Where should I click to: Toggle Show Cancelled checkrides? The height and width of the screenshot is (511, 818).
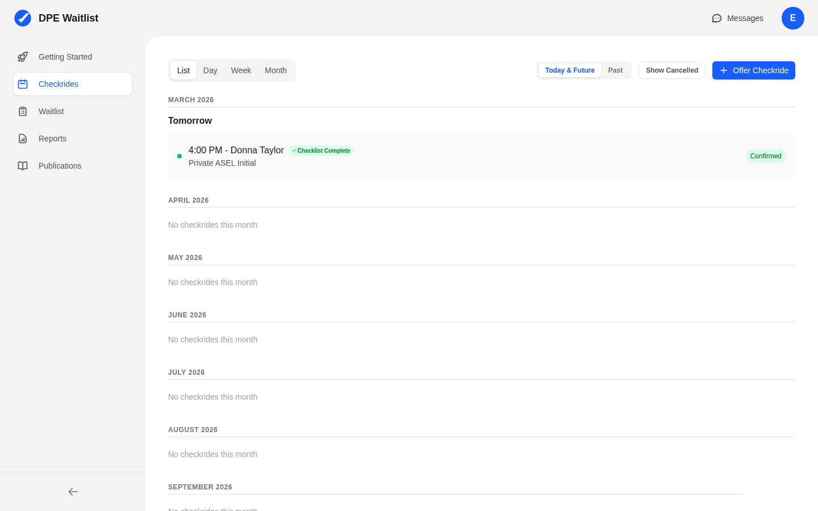(x=671, y=70)
